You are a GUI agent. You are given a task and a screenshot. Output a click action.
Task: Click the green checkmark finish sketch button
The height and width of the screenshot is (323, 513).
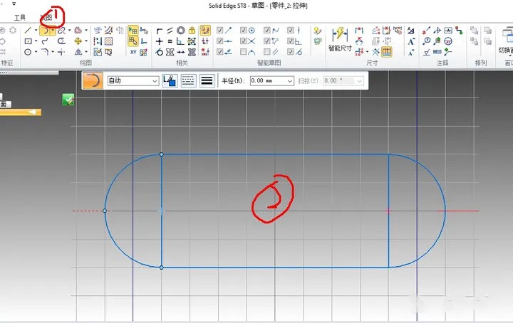(x=68, y=100)
